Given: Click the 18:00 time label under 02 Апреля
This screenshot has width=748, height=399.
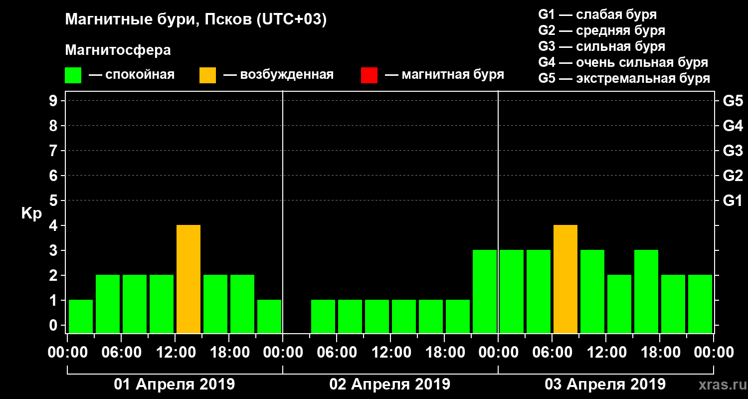Looking at the screenshot, I should point(444,353).
